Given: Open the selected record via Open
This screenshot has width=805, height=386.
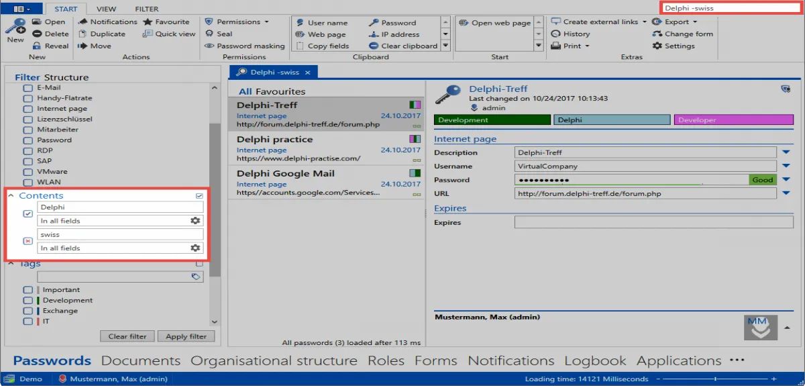Looking at the screenshot, I should click(x=49, y=22).
